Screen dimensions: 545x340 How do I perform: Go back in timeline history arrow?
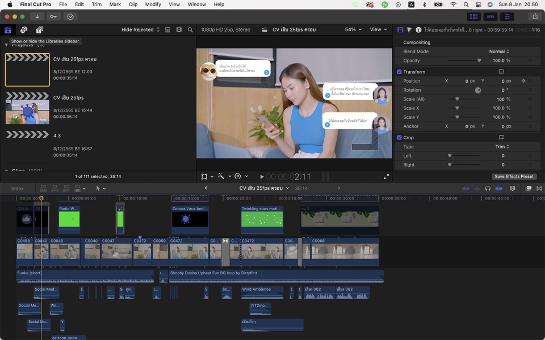pyautogui.click(x=206, y=188)
